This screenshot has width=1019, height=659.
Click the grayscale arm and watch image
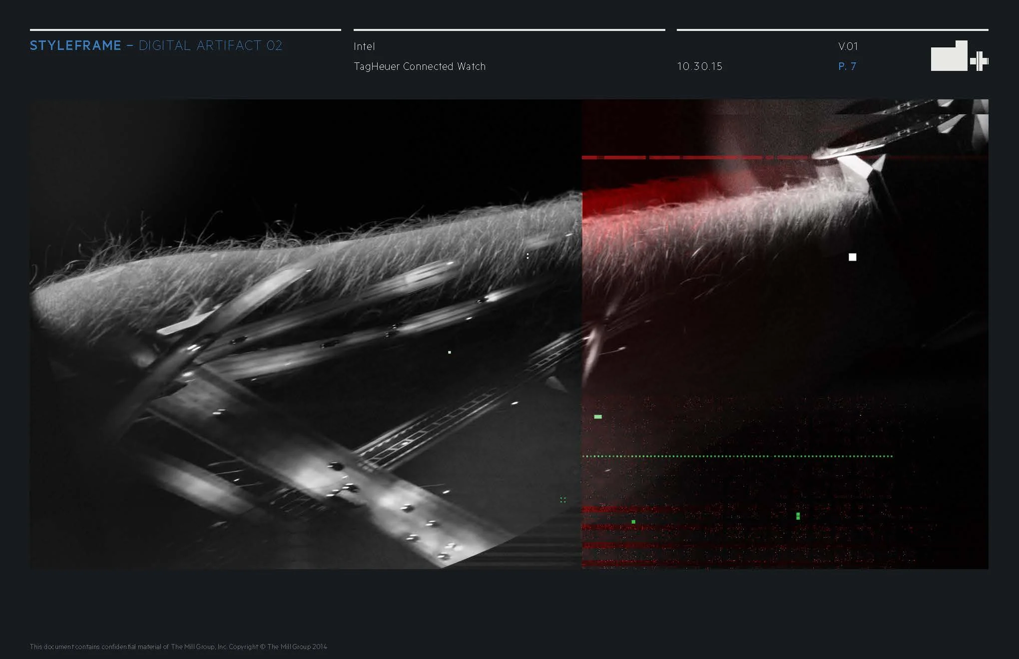click(305, 333)
